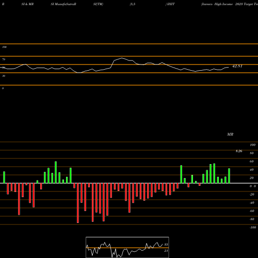Image resolution: width=258 pixels, height=258 pixels.
Task: Click the tallest green MR bar
Action: point(56,172)
